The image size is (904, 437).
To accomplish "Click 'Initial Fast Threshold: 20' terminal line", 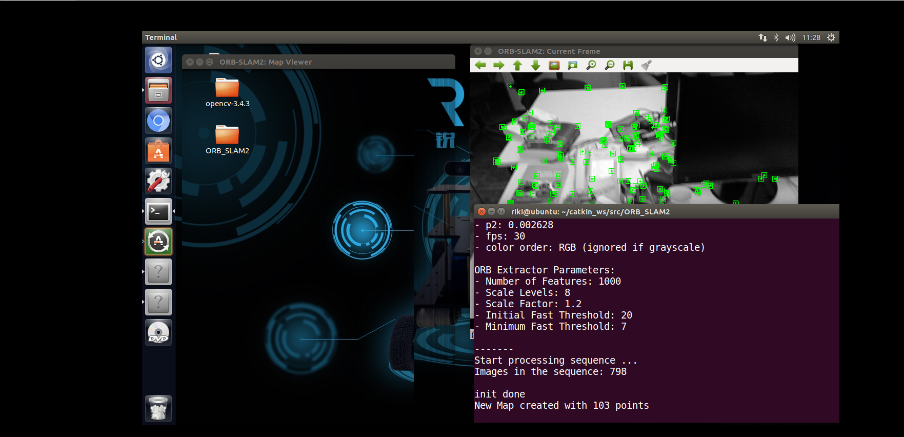I will [x=553, y=315].
